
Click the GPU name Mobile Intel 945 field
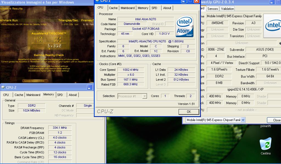[234, 16]
